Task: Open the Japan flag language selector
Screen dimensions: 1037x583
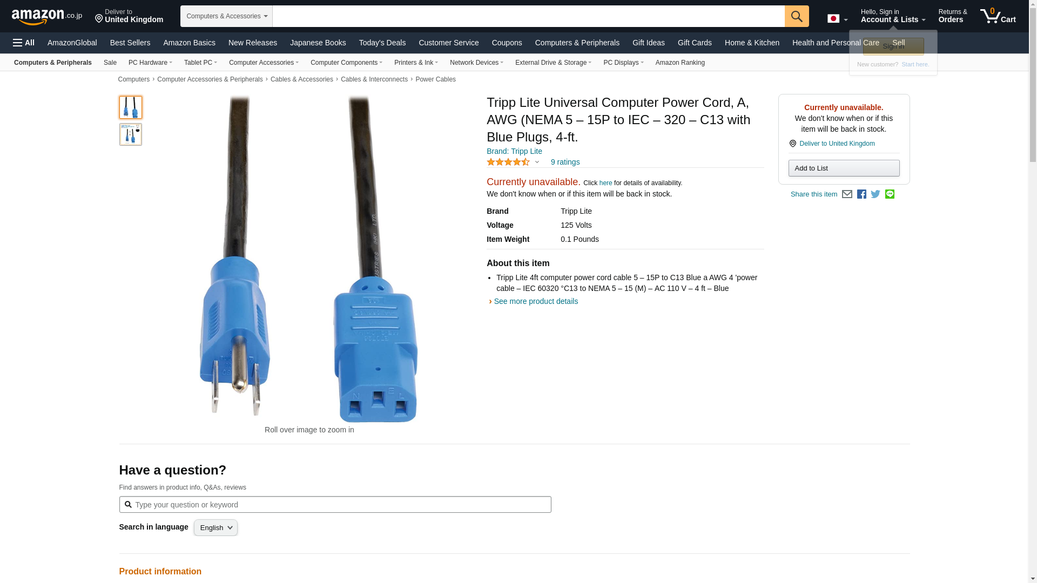Action: (x=837, y=19)
